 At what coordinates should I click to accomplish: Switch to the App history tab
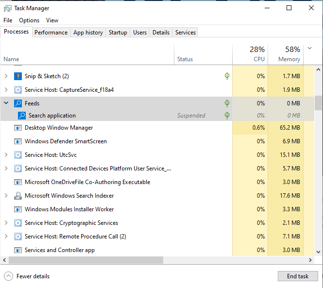tap(88, 33)
